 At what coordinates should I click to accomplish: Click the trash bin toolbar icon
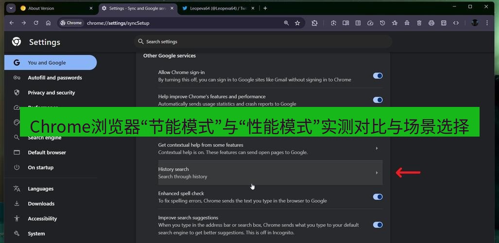point(419,23)
